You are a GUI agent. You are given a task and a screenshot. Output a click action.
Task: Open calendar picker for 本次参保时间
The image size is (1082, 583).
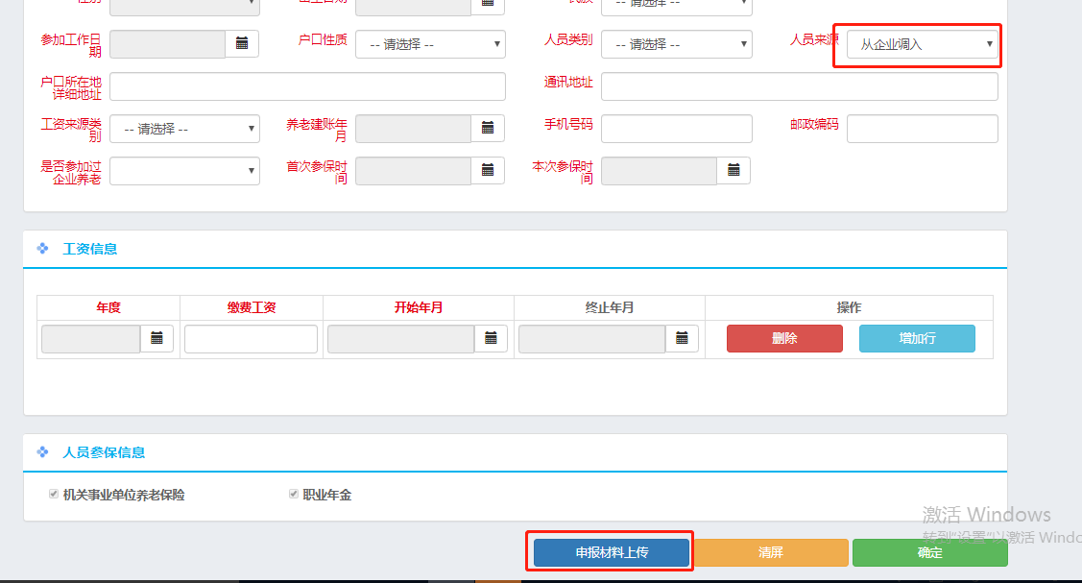(x=733, y=171)
